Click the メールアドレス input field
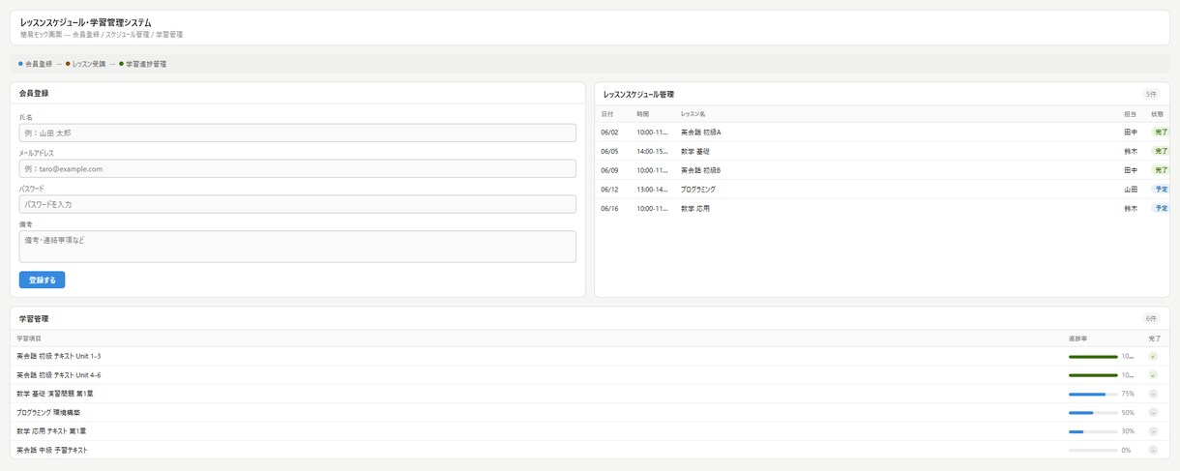Screen dimensions: 1180x471 (x=298, y=168)
